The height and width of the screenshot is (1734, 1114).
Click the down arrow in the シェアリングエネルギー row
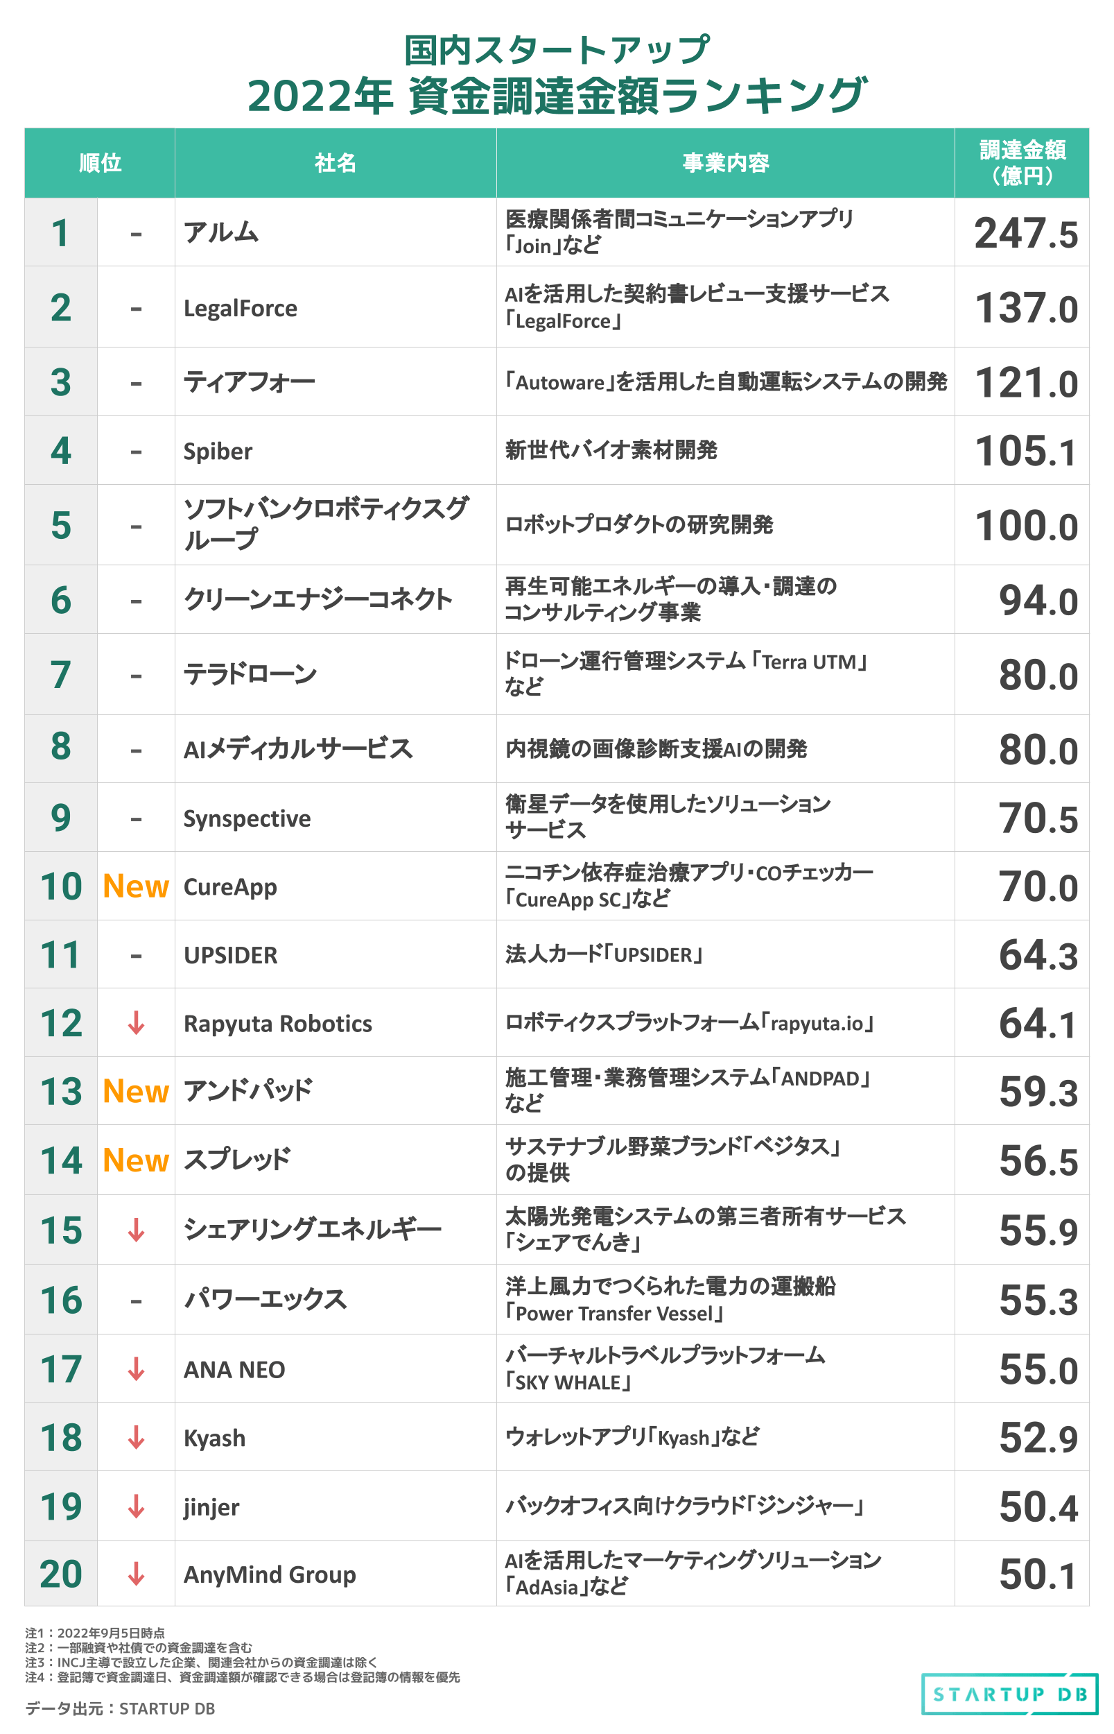pos(136,1230)
